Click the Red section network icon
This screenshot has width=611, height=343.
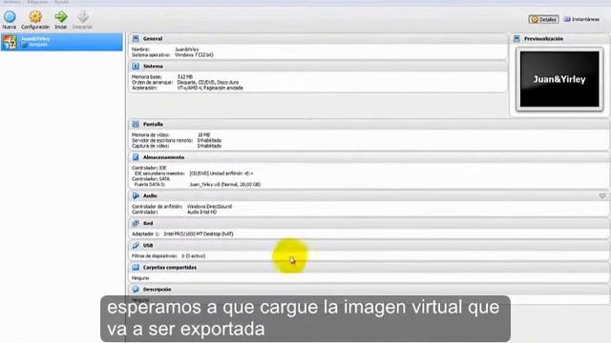coord(136,223)
